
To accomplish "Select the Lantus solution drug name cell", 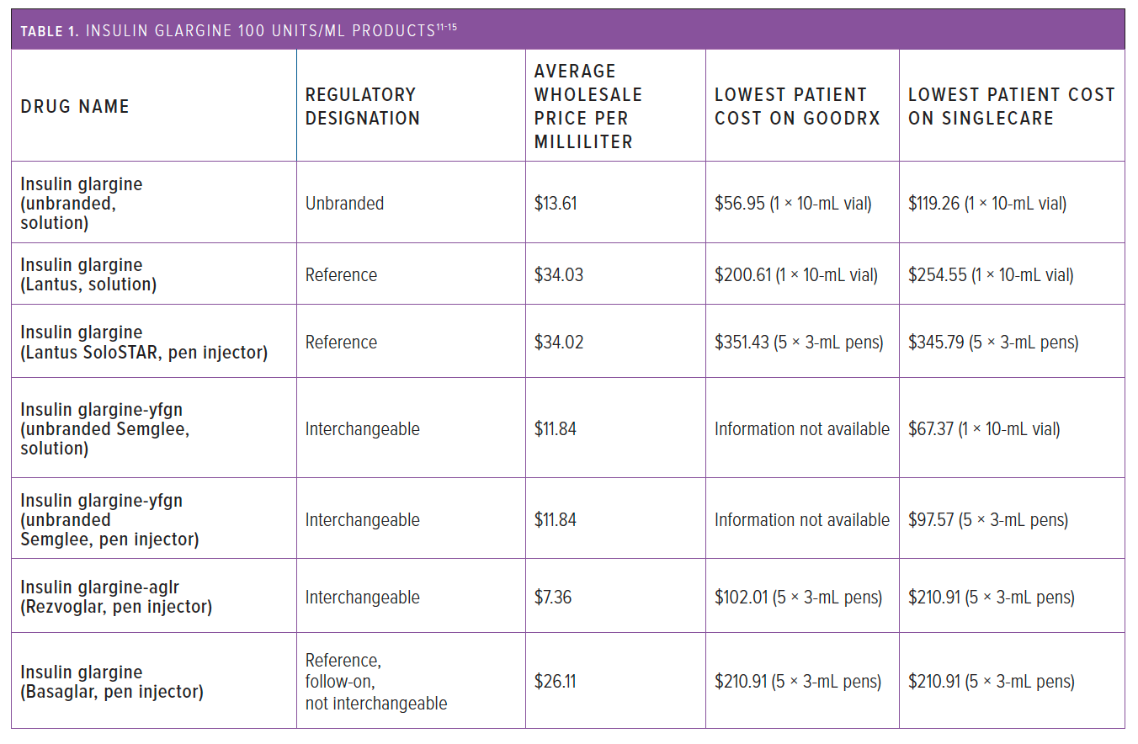I will pyautogui.click(x=88, y=274).
